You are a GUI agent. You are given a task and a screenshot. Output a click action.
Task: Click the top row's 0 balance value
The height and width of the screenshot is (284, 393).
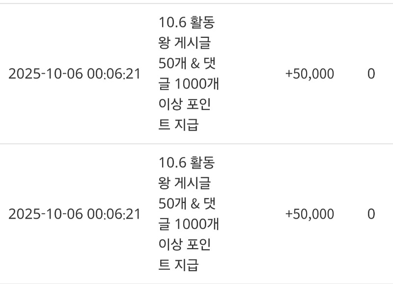371,74
